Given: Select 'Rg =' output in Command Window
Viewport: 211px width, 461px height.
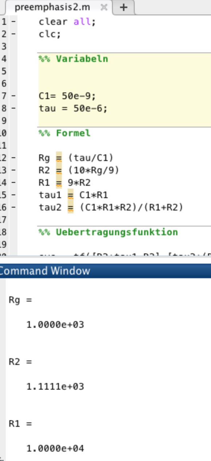Looking at the screenshot, I should click(20, 300).
